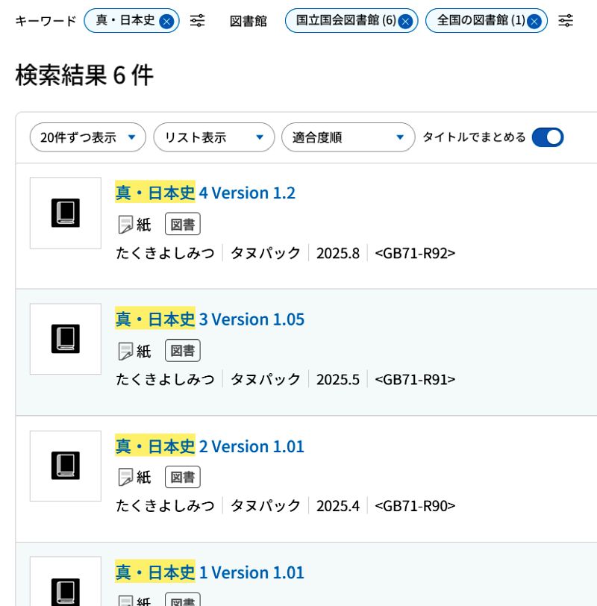Open the 20件ずつ表示 dropdown

click(87, 137)
